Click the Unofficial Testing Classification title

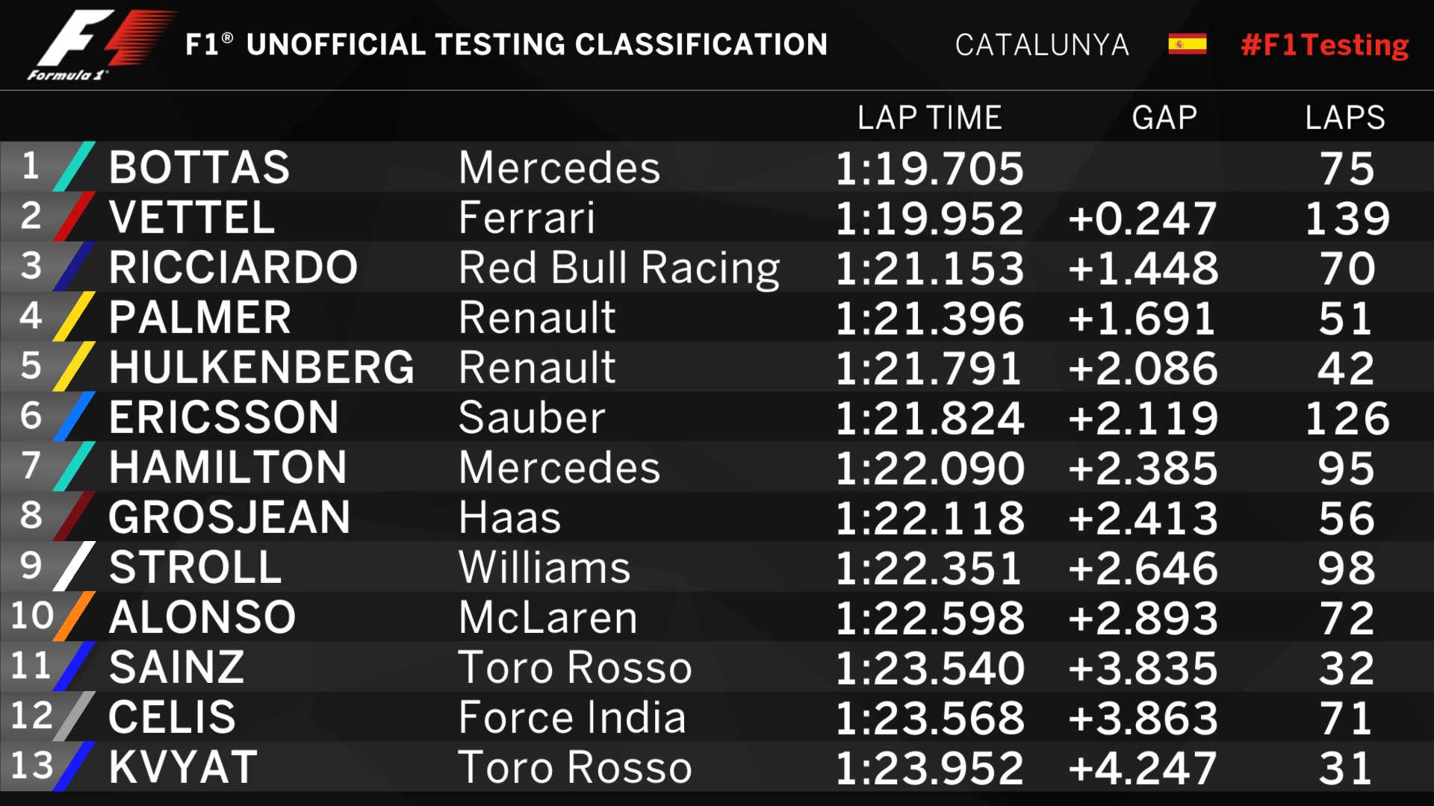point(506,45)
